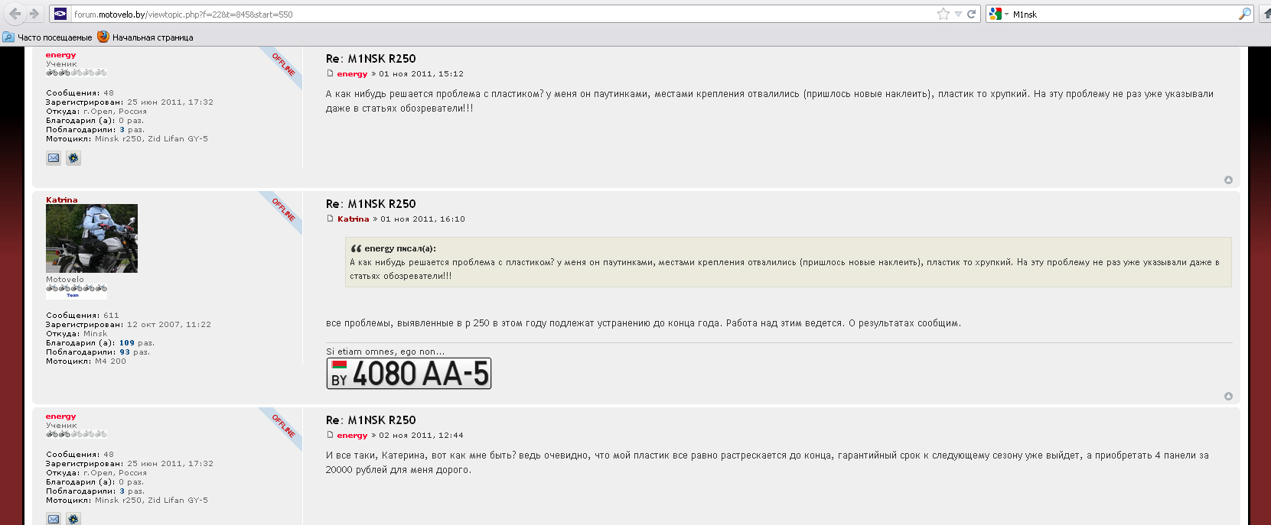Bookmark this page with the star icon
The width and height of the screenshot is (1271, 525).
coord(943,14)
